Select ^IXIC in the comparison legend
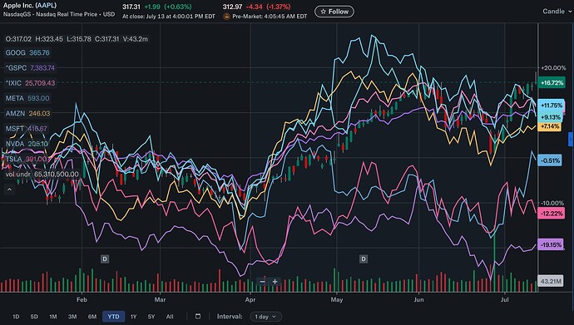The width and height of the screenshot is (574, 325). coord(30,83)
